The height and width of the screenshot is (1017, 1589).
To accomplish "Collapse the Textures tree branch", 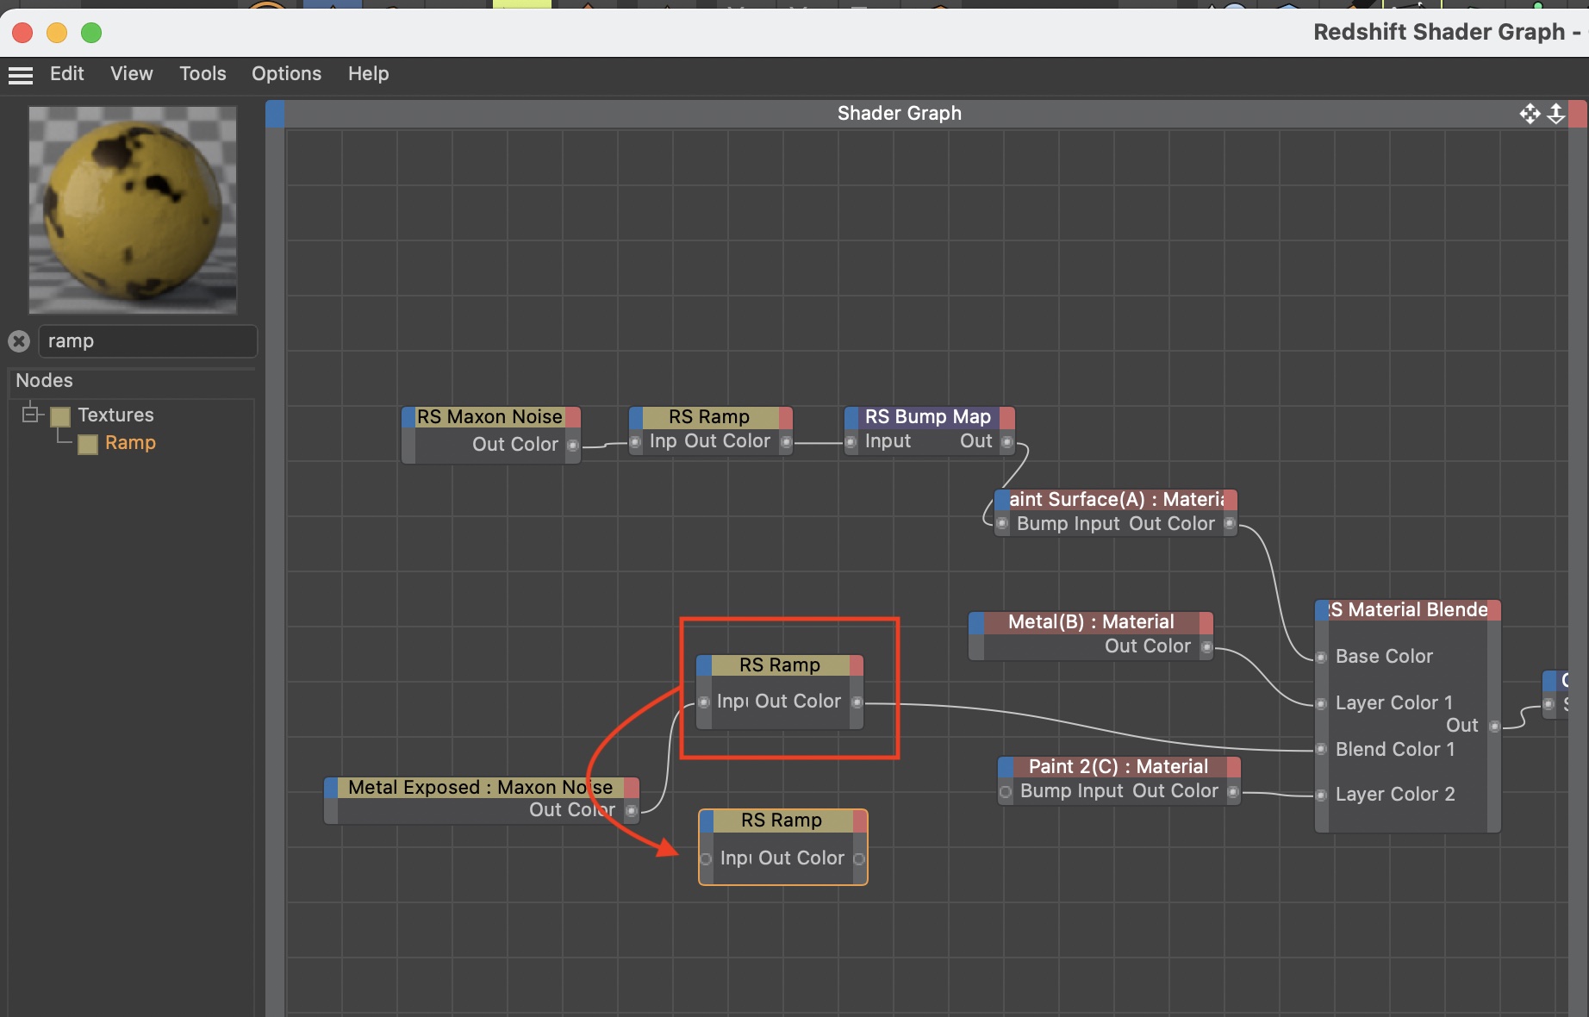I will pyautogui.click(x=31, y=415).
